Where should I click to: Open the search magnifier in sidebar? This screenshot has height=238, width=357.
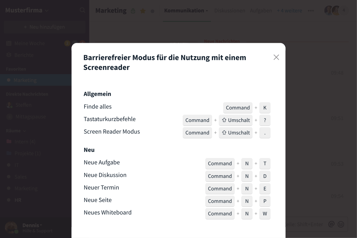point(82,10)
